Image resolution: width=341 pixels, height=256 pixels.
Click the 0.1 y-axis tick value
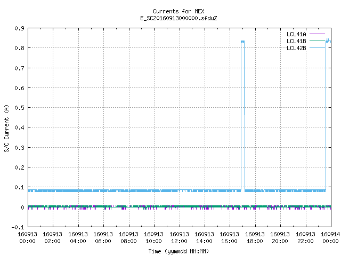[19, 187]
